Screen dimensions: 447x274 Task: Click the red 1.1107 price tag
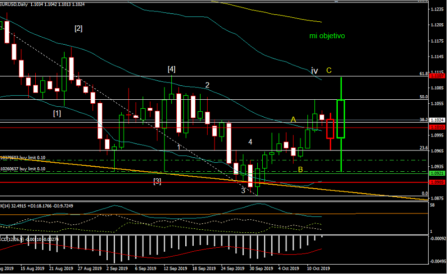(437, 76)
